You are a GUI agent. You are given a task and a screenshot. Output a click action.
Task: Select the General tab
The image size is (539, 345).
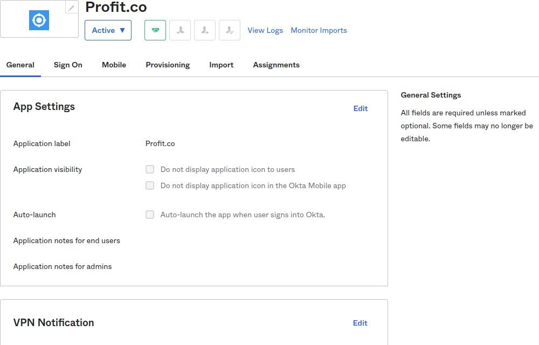coord(20,65)
